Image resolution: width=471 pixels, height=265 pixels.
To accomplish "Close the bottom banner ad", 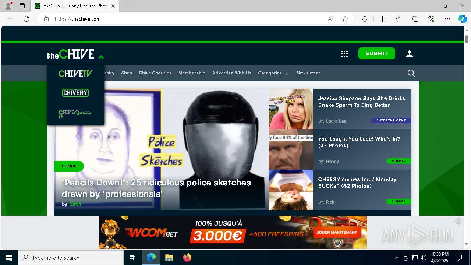I will pyautogui.click(x=458, y=221).
